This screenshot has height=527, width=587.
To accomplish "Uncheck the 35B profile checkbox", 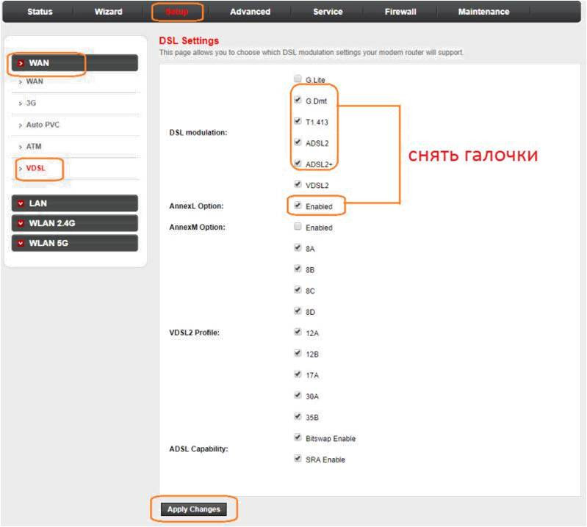I will click(298, 418).
